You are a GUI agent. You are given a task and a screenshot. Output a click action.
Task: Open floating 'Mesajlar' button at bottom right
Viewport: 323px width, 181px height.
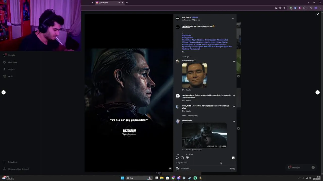[x=302, y=167]
